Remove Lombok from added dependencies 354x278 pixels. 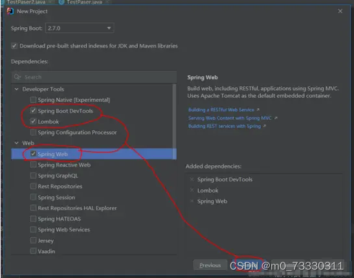point(192,191)
